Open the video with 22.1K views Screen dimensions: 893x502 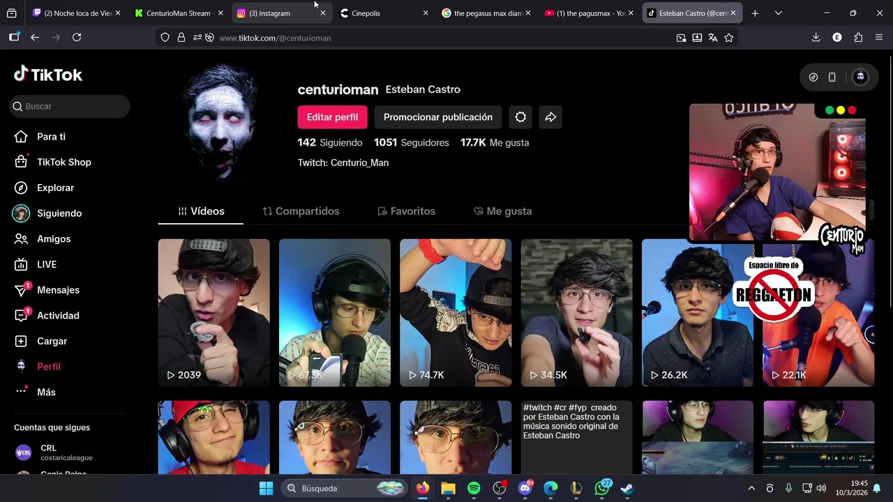pos(818,312)
